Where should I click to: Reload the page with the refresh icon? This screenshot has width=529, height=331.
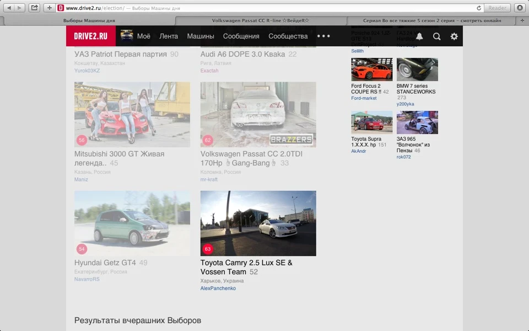(479, 8)
